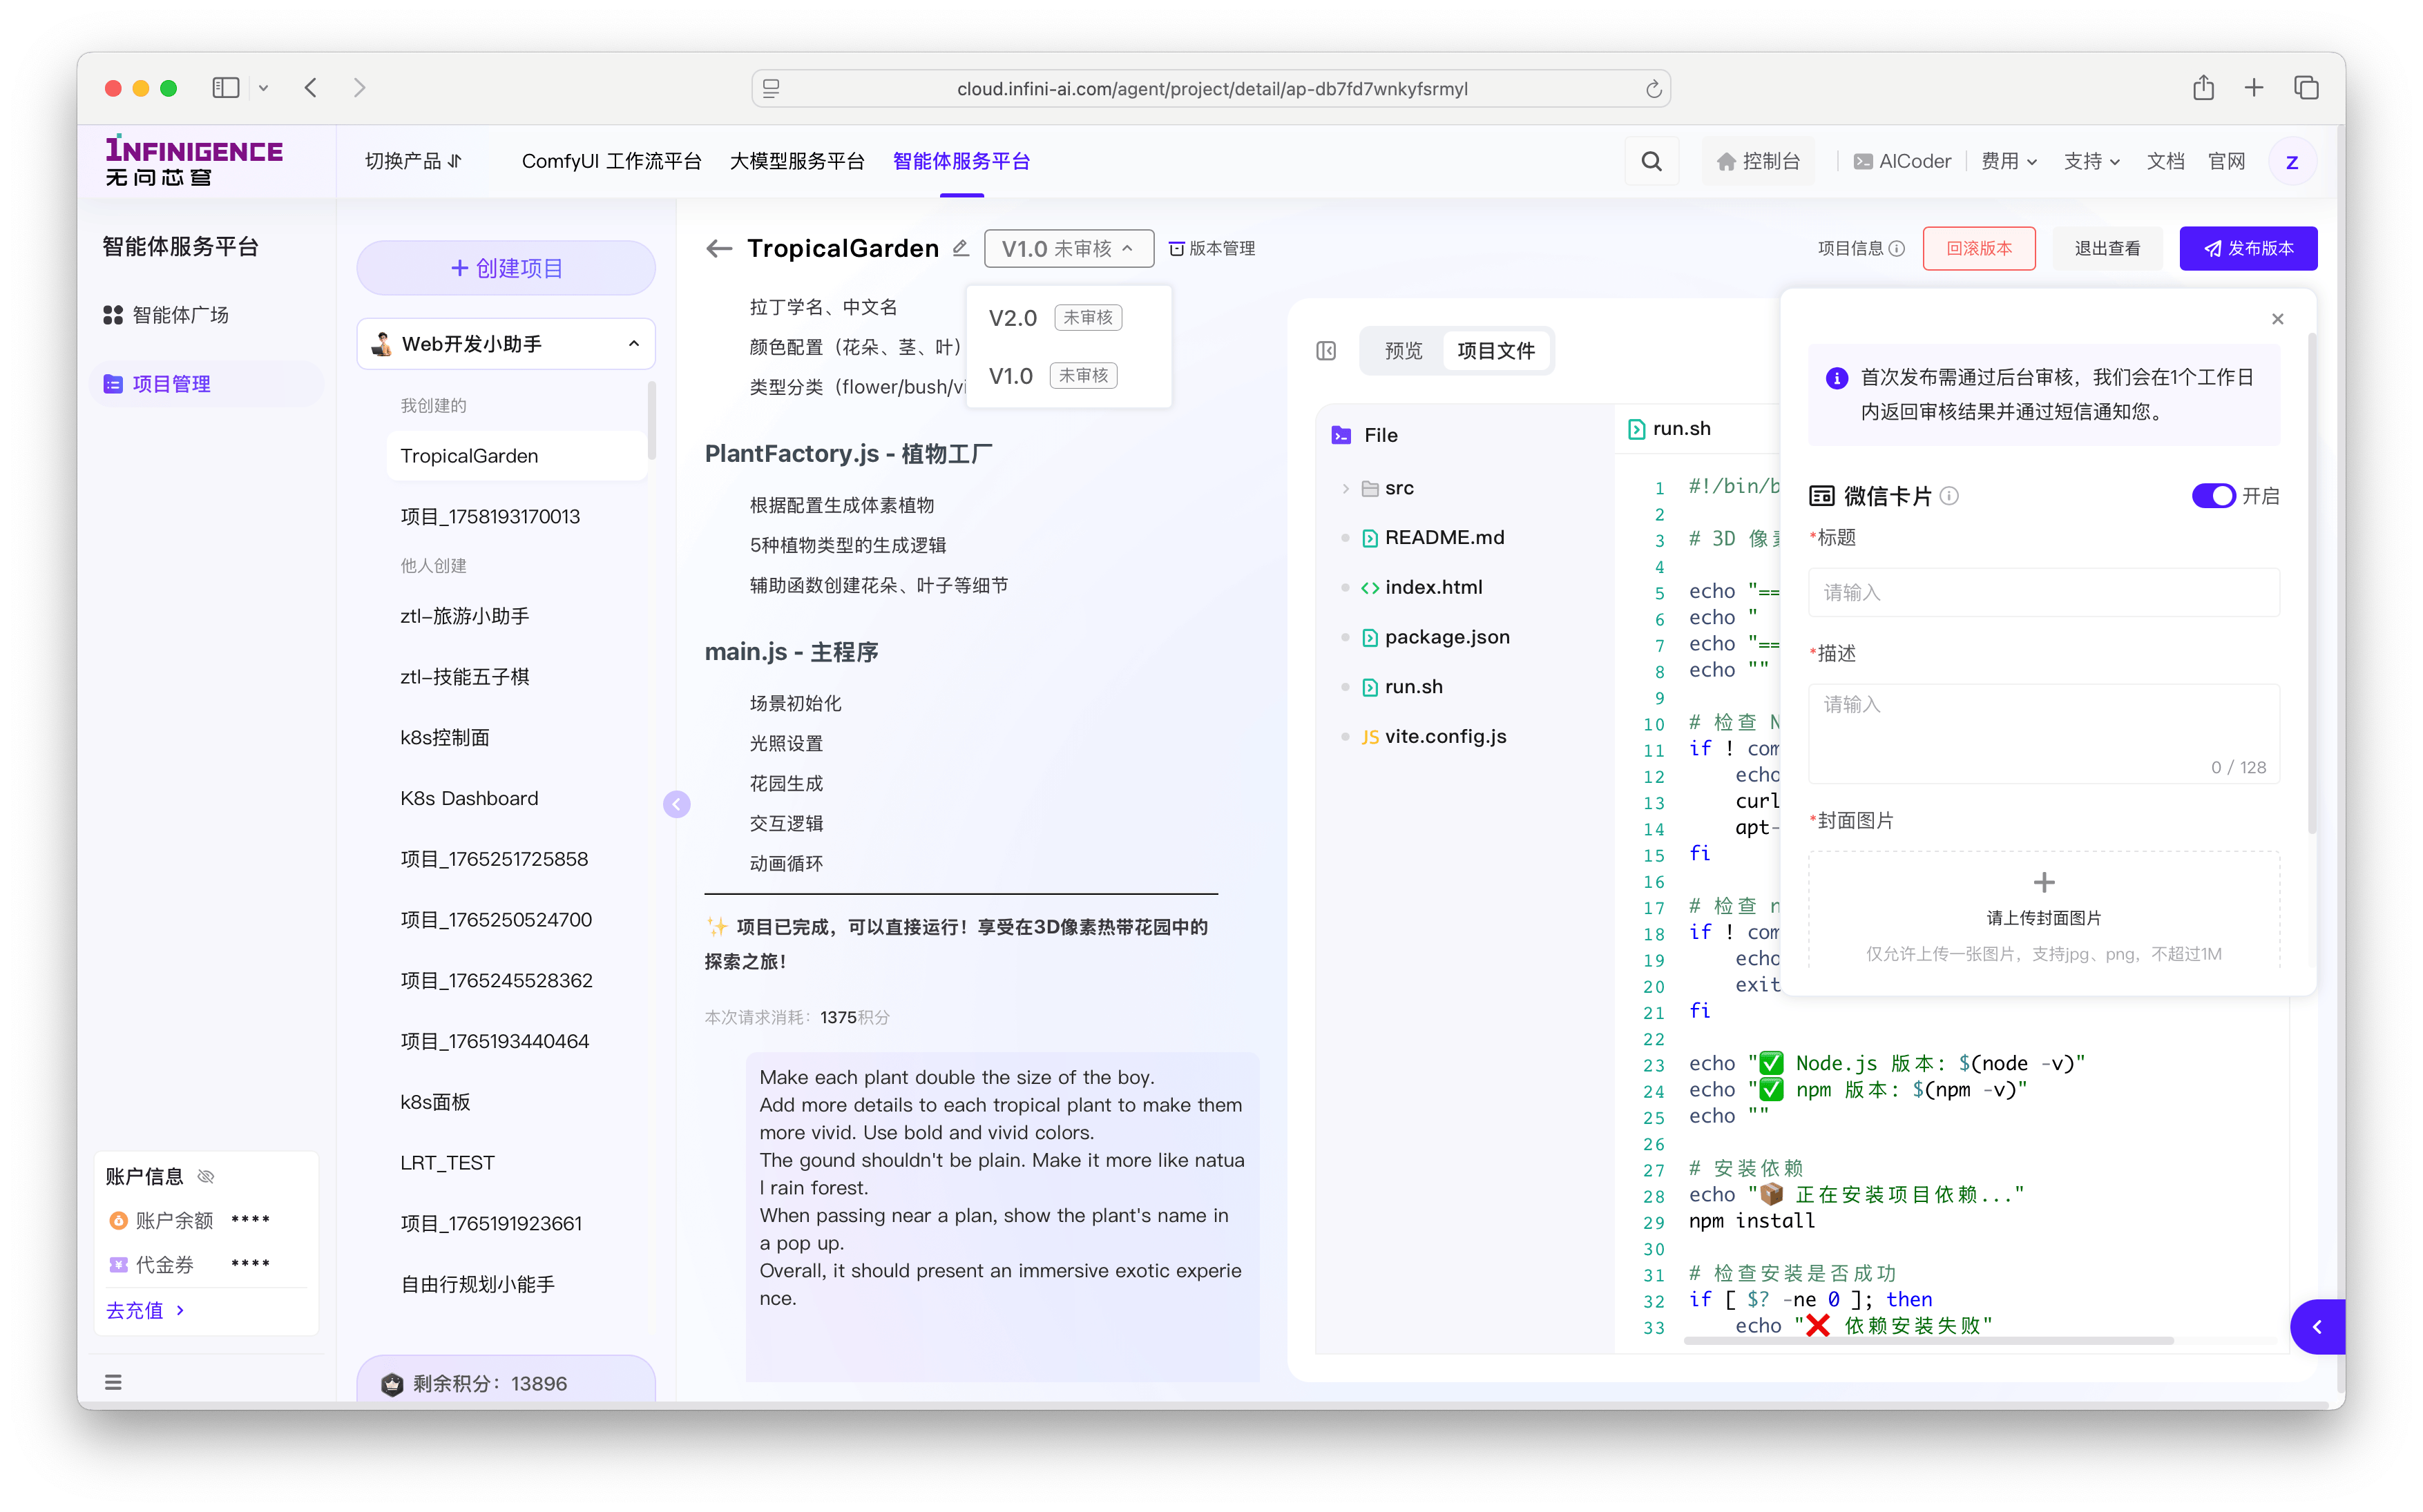This screenshot has height=1512, width=2423.
Task: Toggle account info visibility eye icon
Action: 206,1176
